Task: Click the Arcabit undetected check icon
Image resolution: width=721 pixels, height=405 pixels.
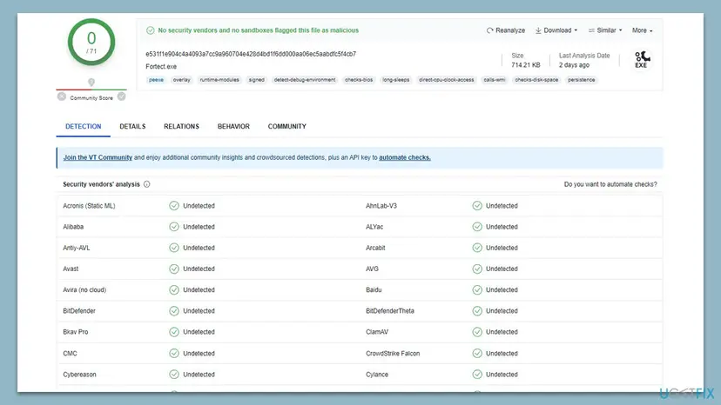Action: [x=477, y=248]
